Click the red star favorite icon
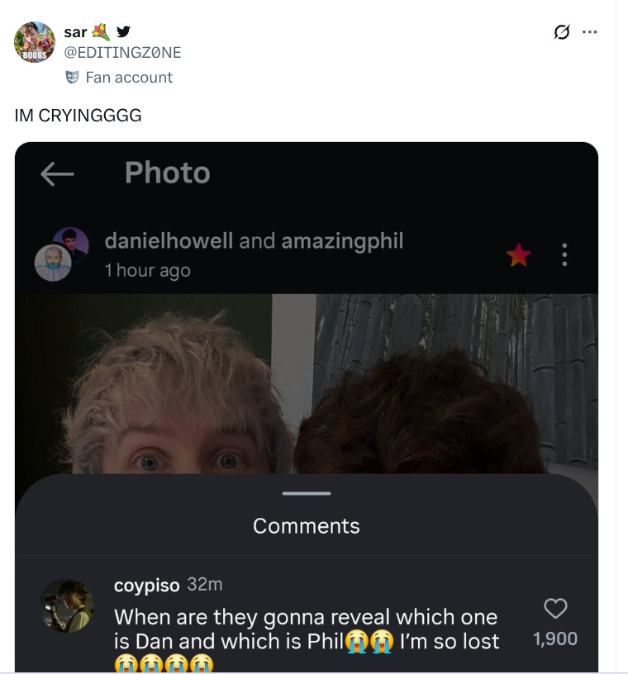Image resolution: width=628 pixels, height=674 pixels. [518, 255]
